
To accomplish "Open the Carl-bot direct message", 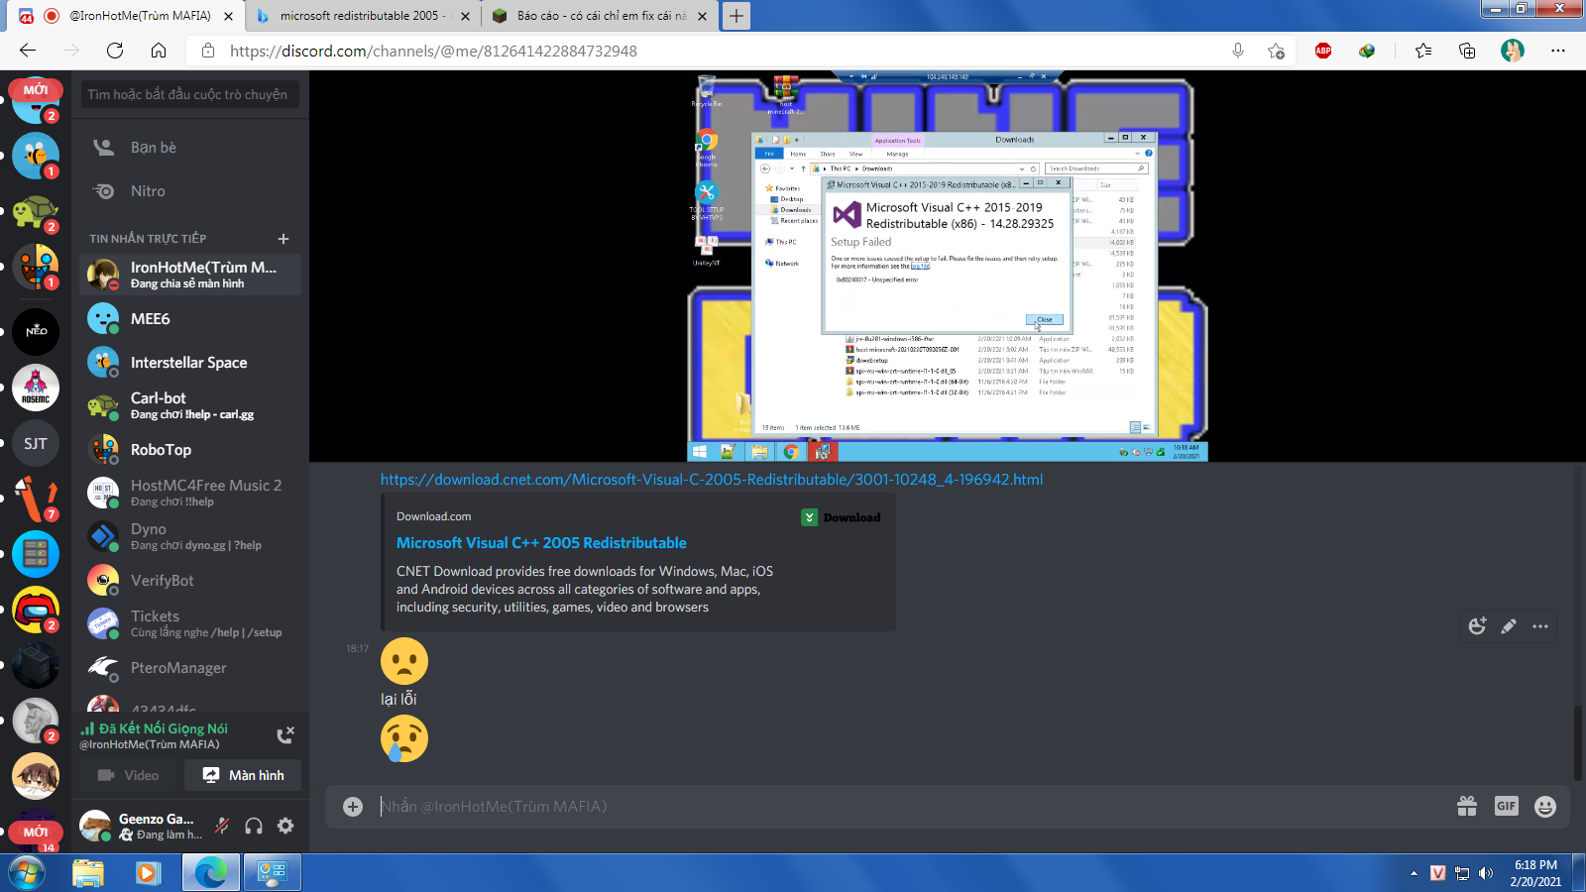I will click(189, 405).
